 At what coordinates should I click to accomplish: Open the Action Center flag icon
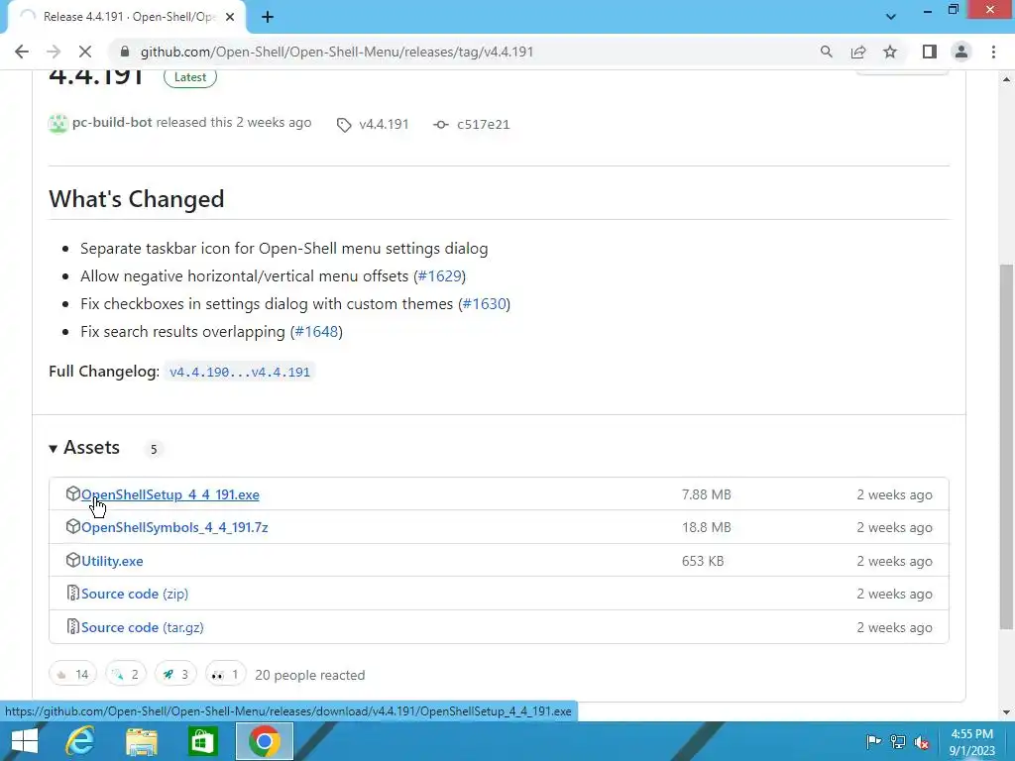[x=873, y=742]
